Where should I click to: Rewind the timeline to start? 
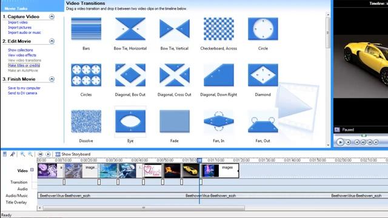[x=41, y=154]
